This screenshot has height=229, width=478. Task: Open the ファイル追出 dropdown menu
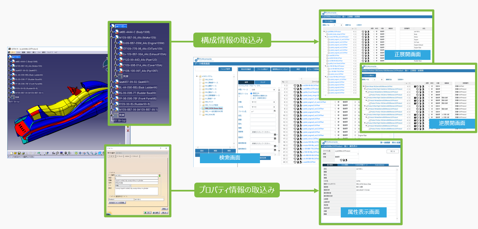262,69
